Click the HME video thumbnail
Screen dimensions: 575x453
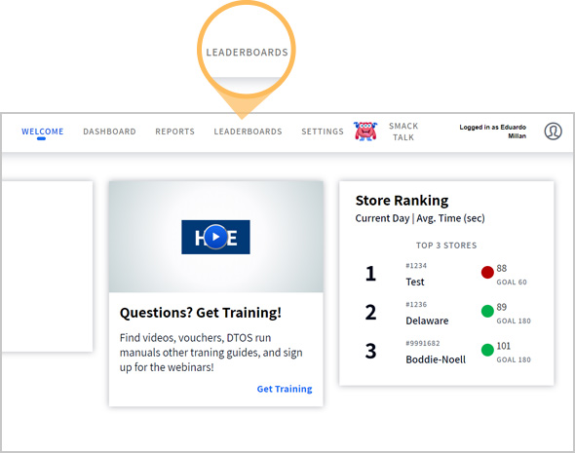coord(216,237)
